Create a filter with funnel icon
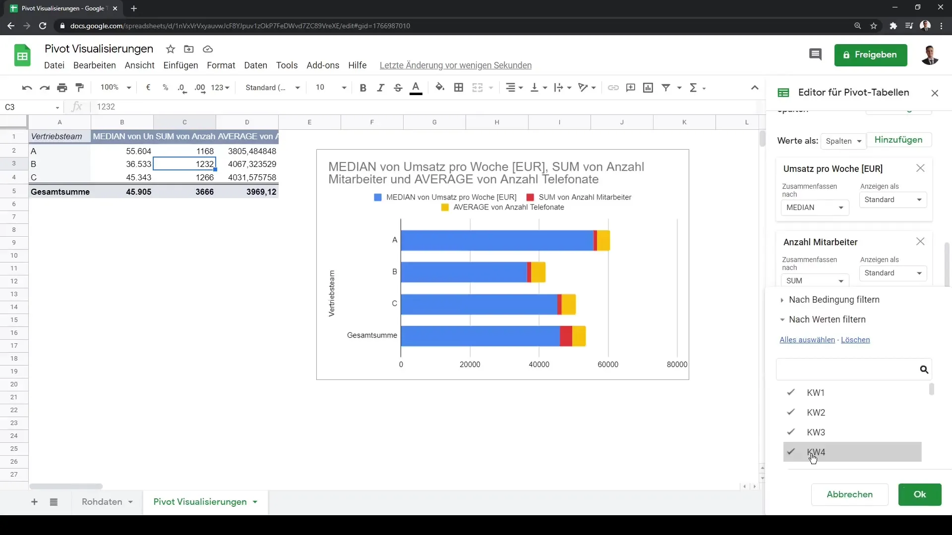The image size is (952, 535). pos(666,88)
